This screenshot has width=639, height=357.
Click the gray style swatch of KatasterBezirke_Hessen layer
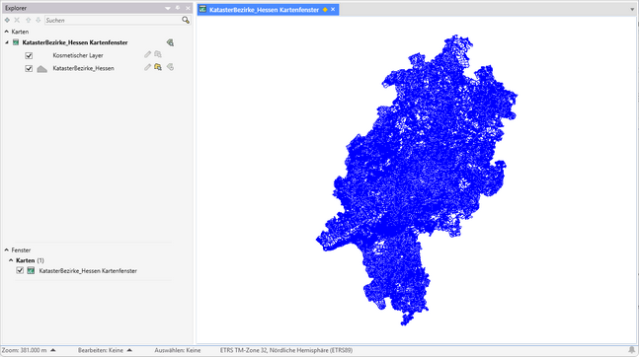point(42,69)
